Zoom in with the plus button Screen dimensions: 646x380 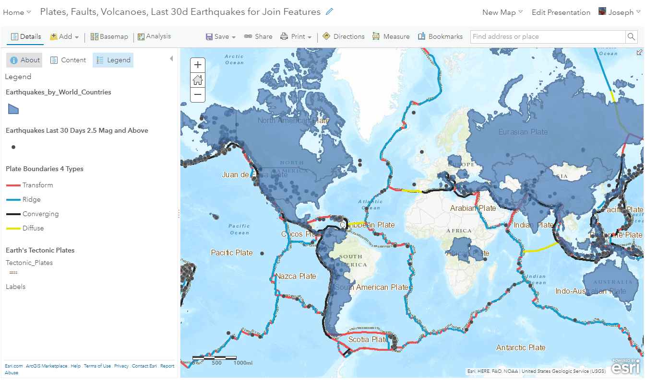pyautogui.click(x=198, y=65)
